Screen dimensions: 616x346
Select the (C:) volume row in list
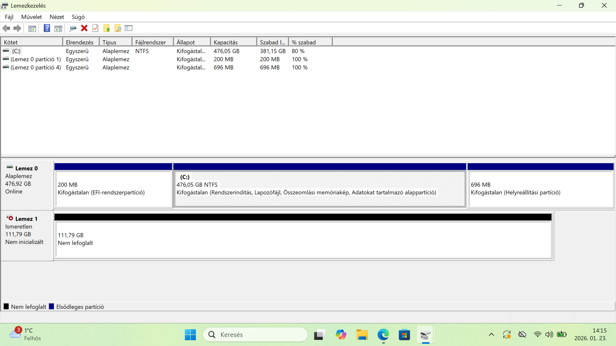[16, 51]
